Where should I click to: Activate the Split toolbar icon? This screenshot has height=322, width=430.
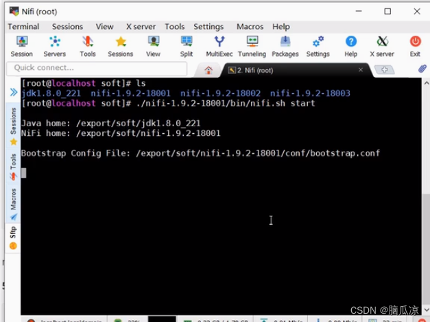pyautogui.click(x=187, y=47)
